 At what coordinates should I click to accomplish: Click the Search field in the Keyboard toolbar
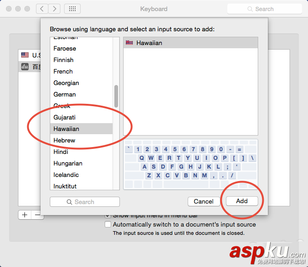coord(264,9)
